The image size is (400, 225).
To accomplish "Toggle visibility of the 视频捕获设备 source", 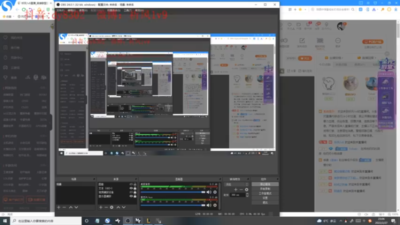I will 131,192.
